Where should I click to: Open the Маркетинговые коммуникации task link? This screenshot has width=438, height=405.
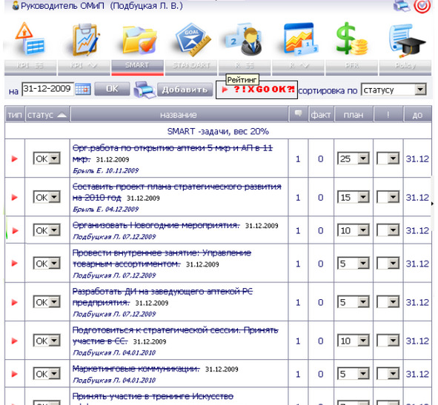point(136,369)
